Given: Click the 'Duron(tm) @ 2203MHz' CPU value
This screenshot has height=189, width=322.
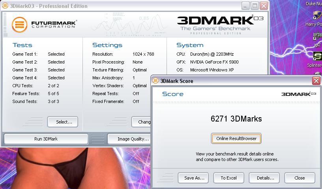Looking at the screenshot, I should click(212, 54).
